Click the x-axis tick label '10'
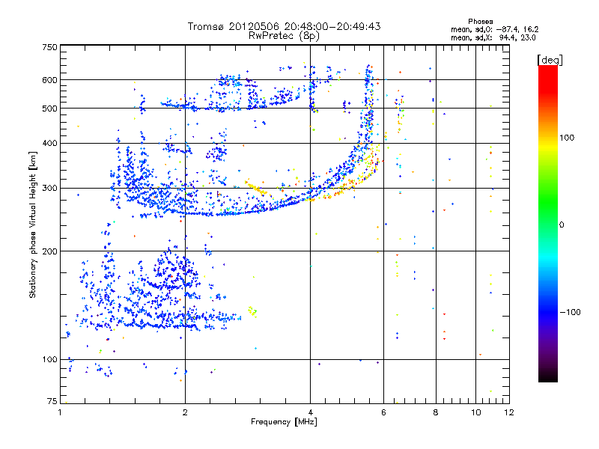Viewport: 599px width, 449px height. pyautogui.click(x=475, y=412)
